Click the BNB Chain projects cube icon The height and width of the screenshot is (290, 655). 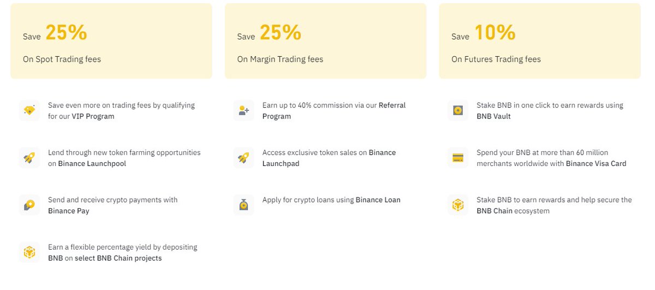[x=29, y=252]
